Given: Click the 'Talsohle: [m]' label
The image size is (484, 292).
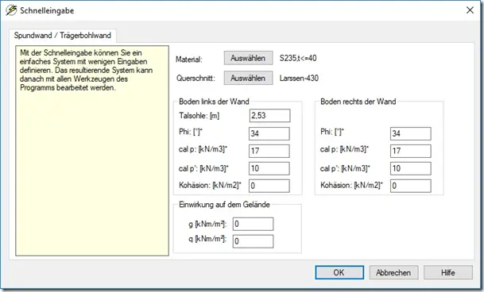Looking at the screenshot, I should click(x=199, y=116).
